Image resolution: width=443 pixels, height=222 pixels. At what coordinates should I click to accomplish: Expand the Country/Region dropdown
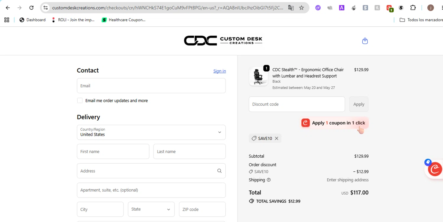(x=151, y=132)
